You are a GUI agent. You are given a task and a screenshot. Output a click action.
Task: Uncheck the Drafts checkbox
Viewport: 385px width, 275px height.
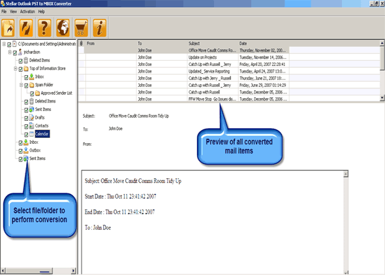pos(26,118)
